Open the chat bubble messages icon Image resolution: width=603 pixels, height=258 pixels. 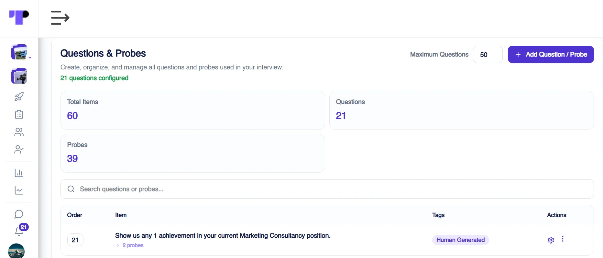19,214
